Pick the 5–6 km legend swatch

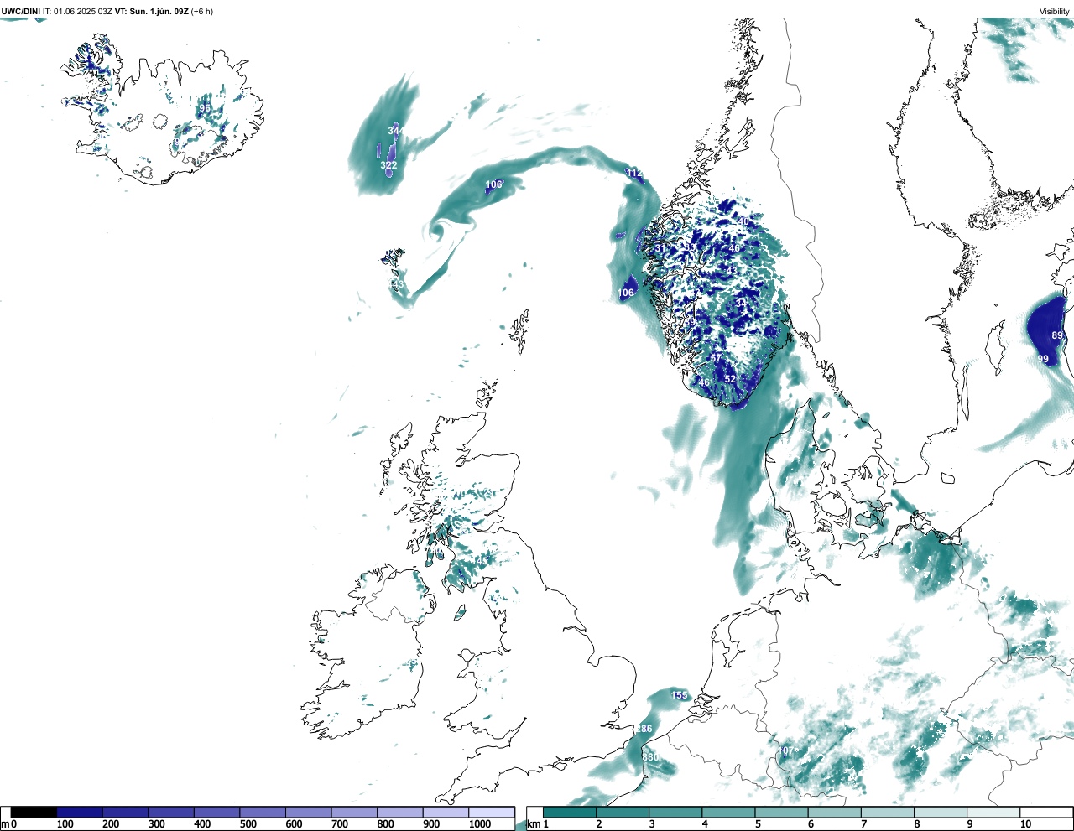click(x=781, y=813)
